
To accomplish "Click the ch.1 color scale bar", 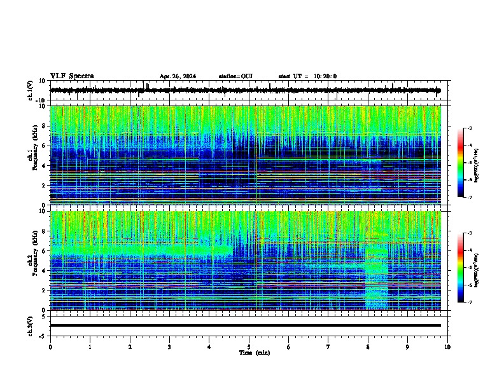I will tap(461, 163).
